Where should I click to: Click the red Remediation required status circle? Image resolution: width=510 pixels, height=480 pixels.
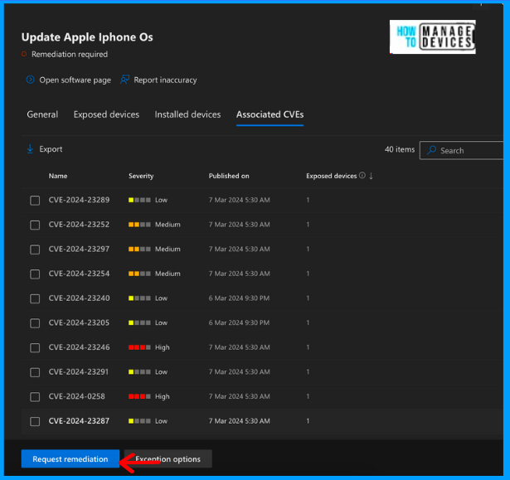click(24, 54)
